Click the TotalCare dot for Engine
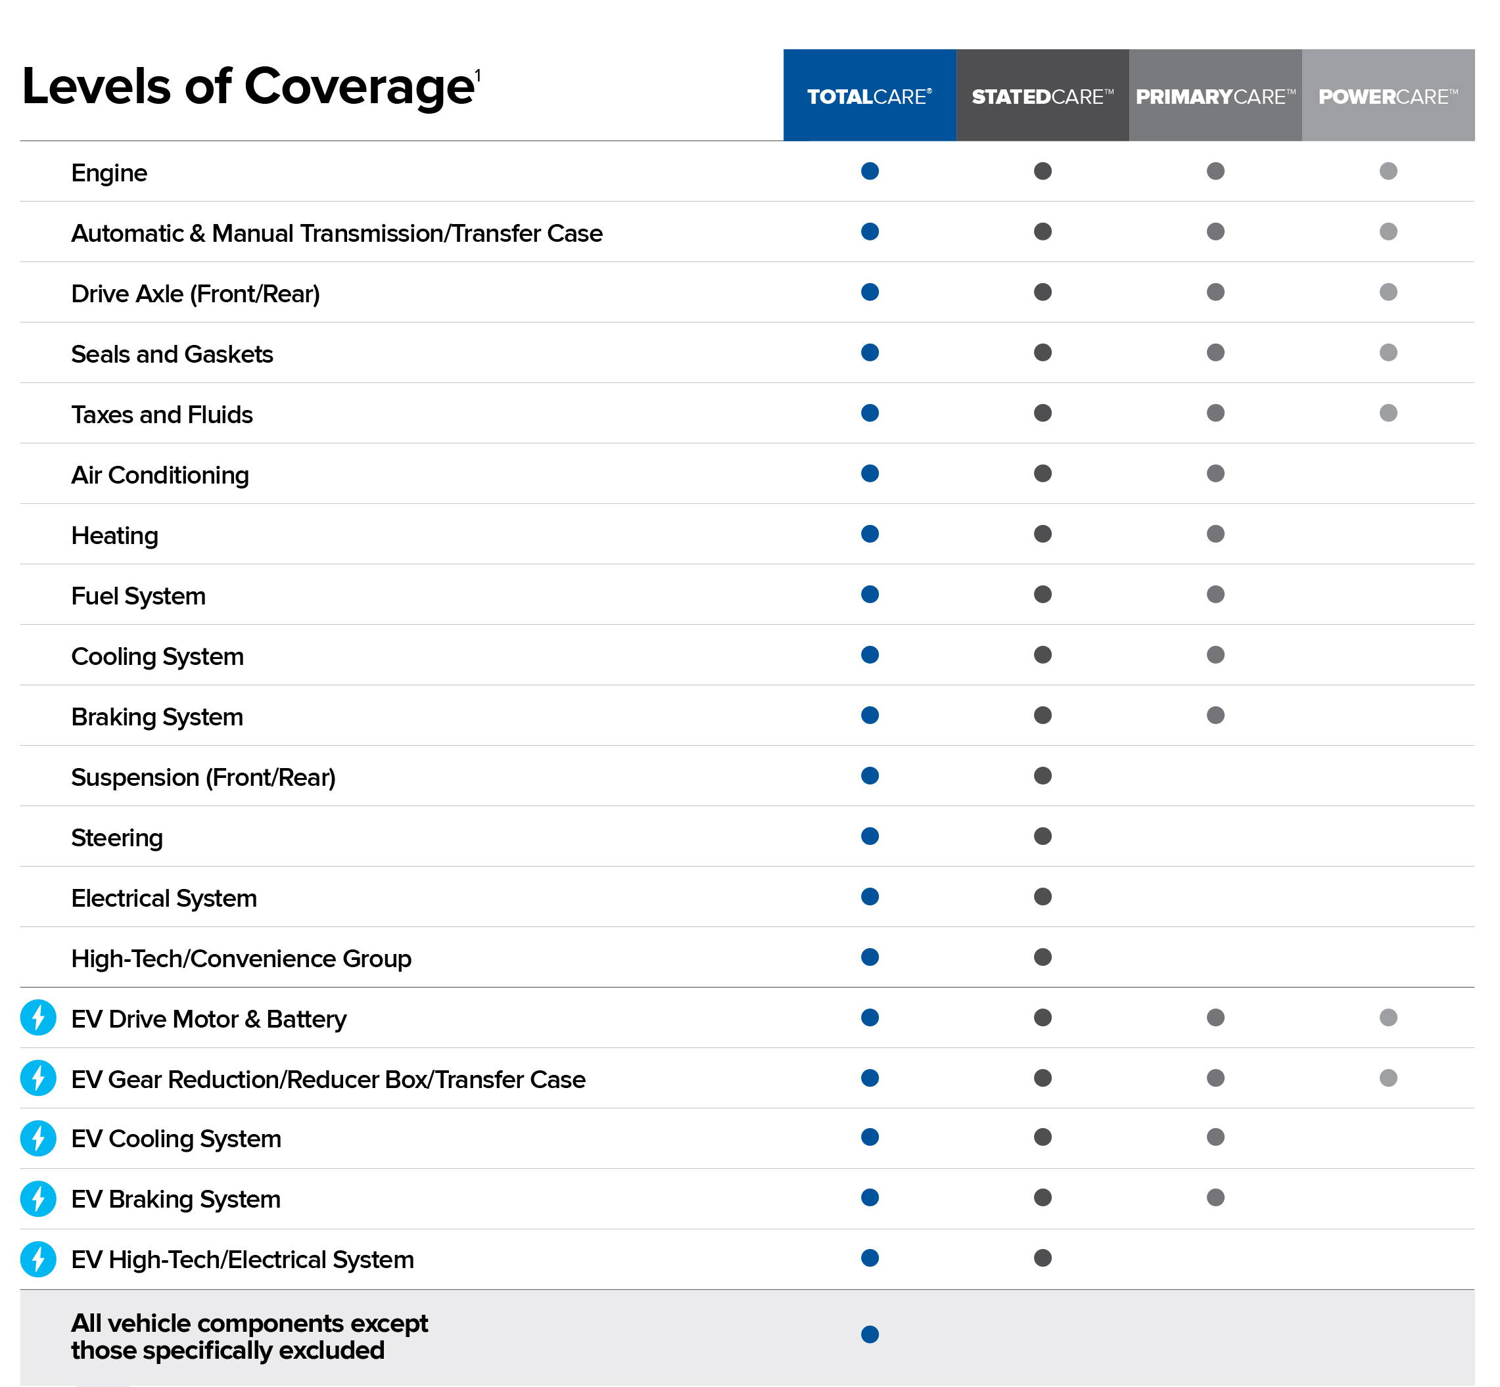Screen dimensions: 1500x1387 click(x=870, y=171)
